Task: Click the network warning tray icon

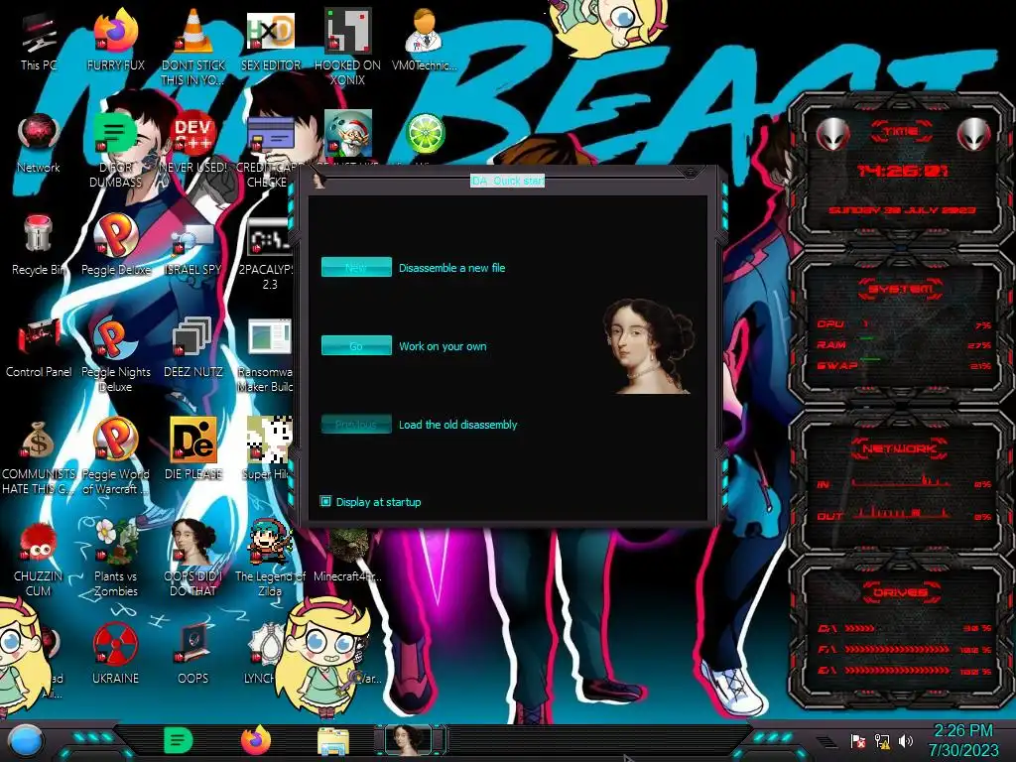Action: click(x=882, y=741)
